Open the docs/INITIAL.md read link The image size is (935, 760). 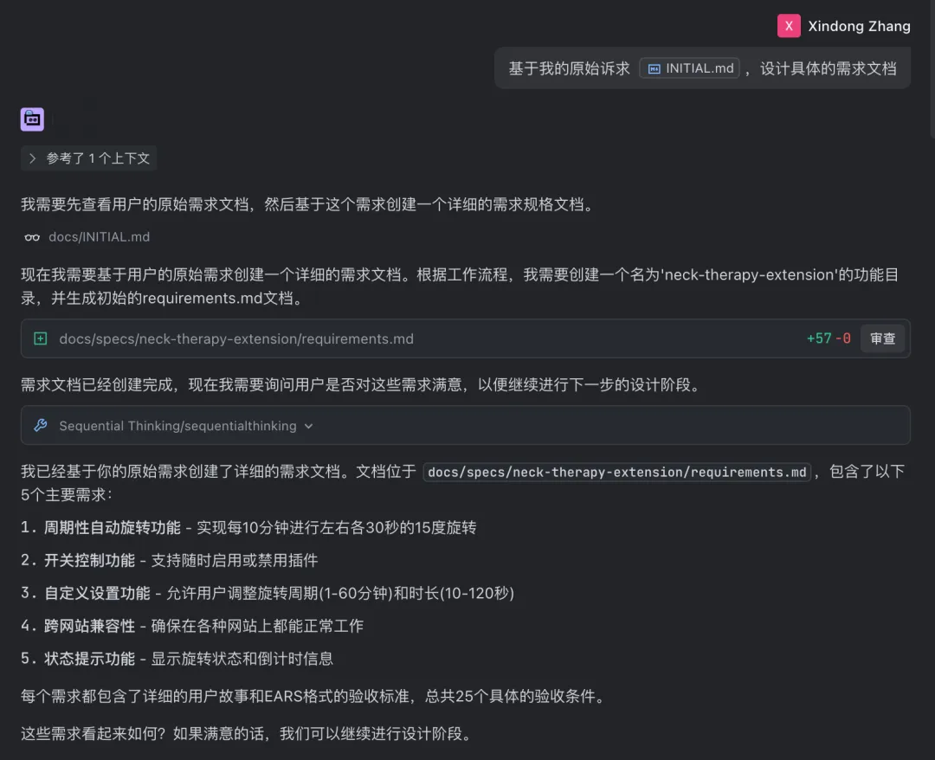point(99,236)
